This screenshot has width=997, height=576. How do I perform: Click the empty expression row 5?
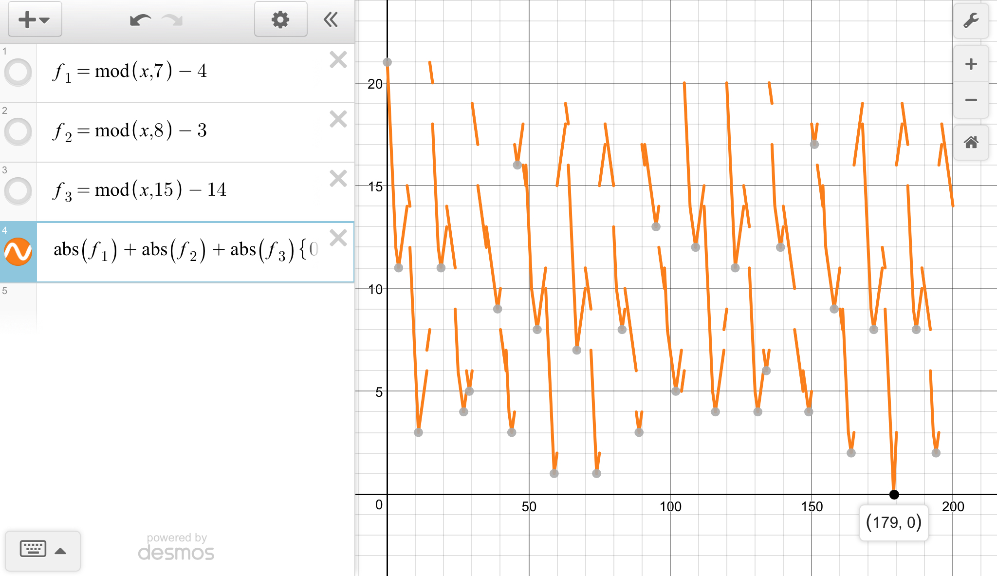(x=195, y=307)
